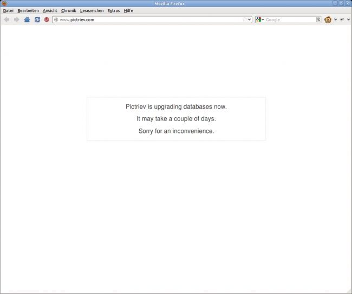Open the Datei menu
The height and width of the screenshot is (294, 352).
pyautogui.click(x=8, y=10)
